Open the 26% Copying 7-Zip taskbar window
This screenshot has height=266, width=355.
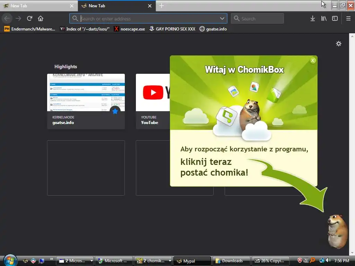(x=270, y=261)
